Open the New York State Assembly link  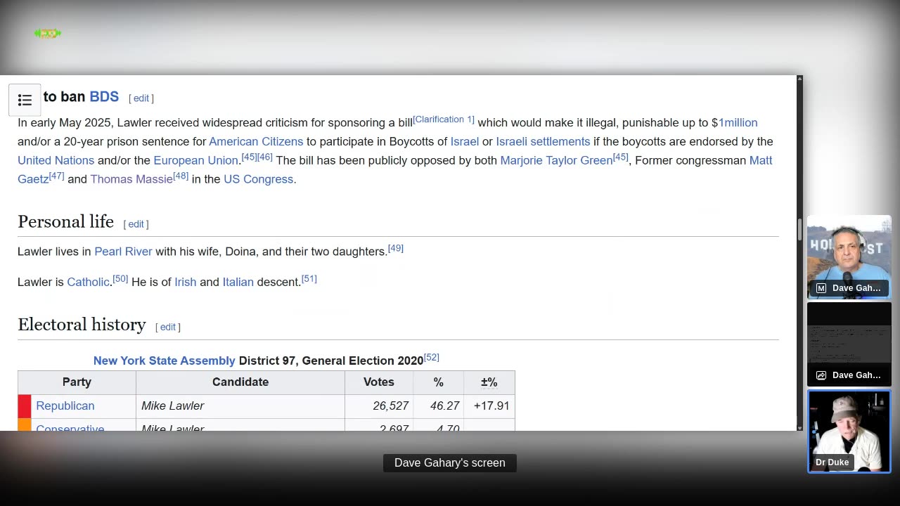coord(165,361)
